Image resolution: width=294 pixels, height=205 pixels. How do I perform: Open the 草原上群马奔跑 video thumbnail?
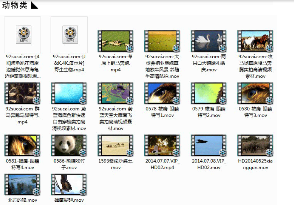[116, 41]
